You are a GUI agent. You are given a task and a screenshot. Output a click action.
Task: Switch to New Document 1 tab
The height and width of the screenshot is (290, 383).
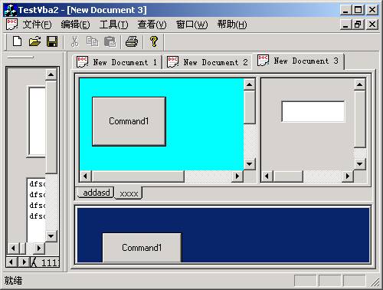tap(117, 62)
